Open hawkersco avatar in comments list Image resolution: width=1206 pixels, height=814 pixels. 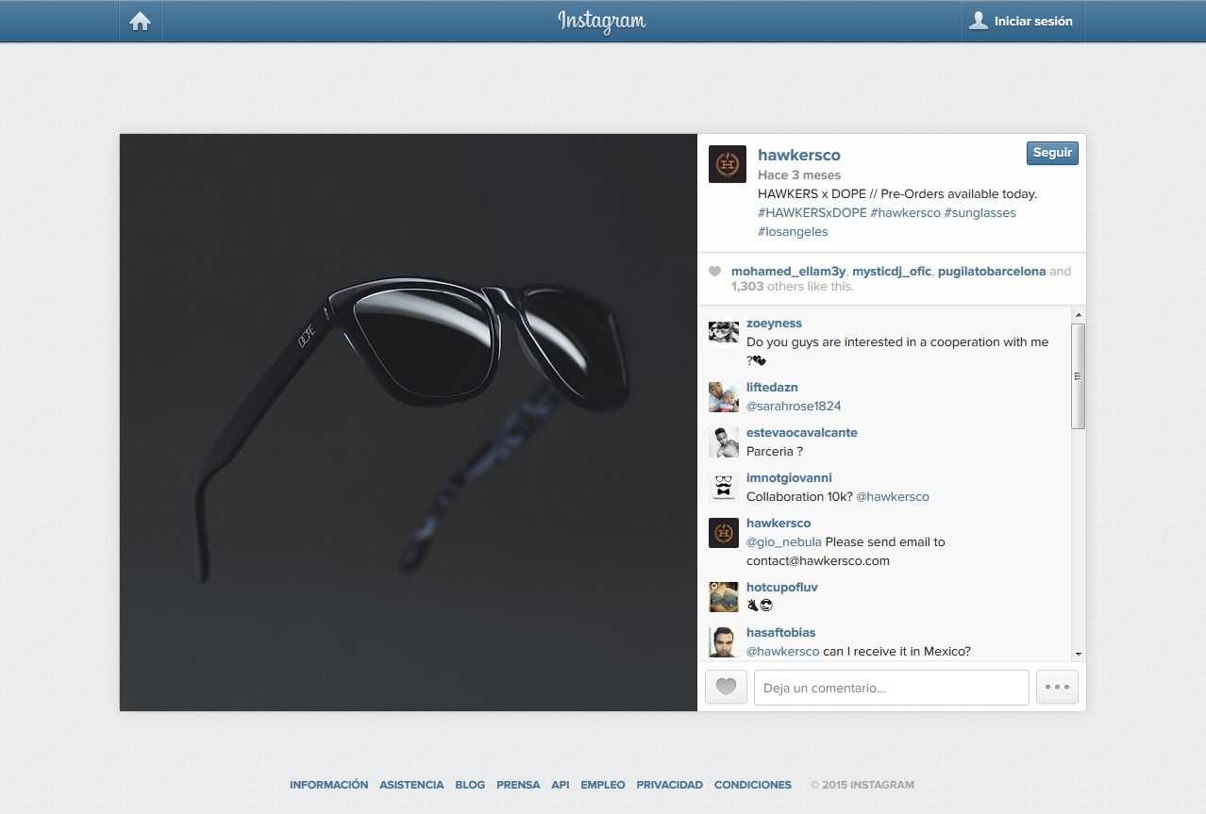click(724, 533)
